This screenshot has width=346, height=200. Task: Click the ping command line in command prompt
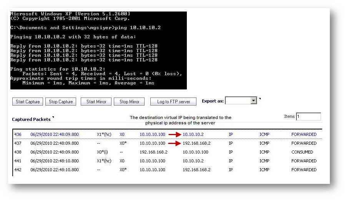pos(85,28)
